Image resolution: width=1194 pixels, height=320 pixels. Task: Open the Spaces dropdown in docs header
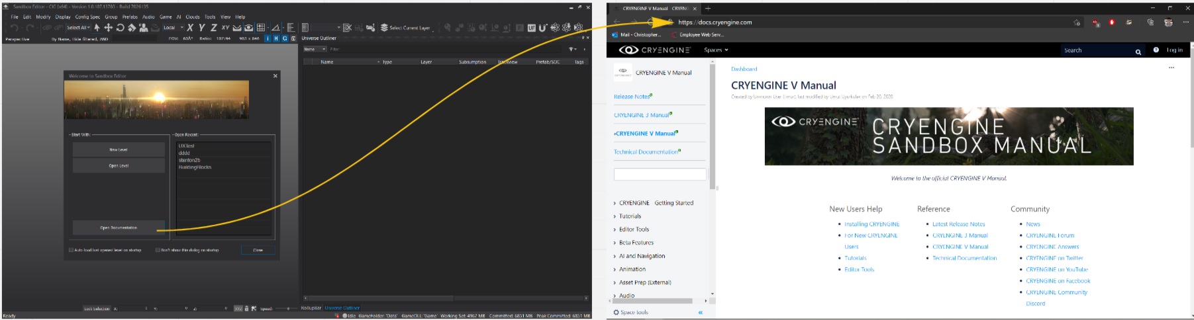(716, 50)
